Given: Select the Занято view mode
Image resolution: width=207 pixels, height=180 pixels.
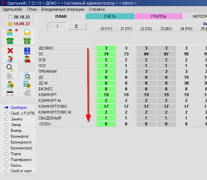Looking at the screenshot, I should (19, 119).
